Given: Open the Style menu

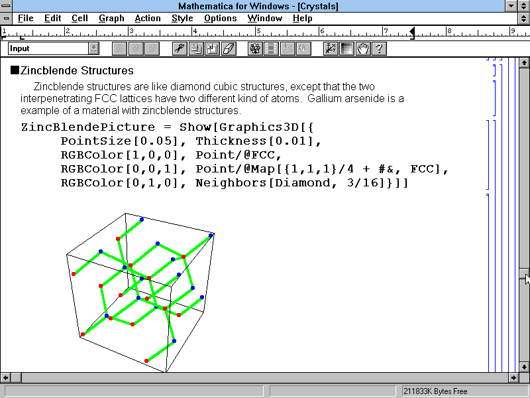Looking at the screenshot, I should pyautogui.click(x=182, y=19).
